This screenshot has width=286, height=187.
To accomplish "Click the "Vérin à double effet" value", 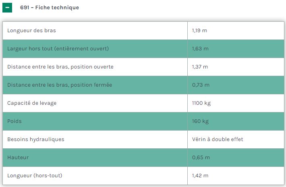I will pos(218,139).
